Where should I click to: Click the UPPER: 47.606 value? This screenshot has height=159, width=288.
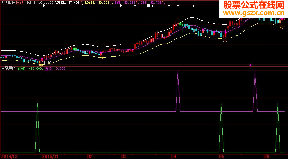pos(68,3)
